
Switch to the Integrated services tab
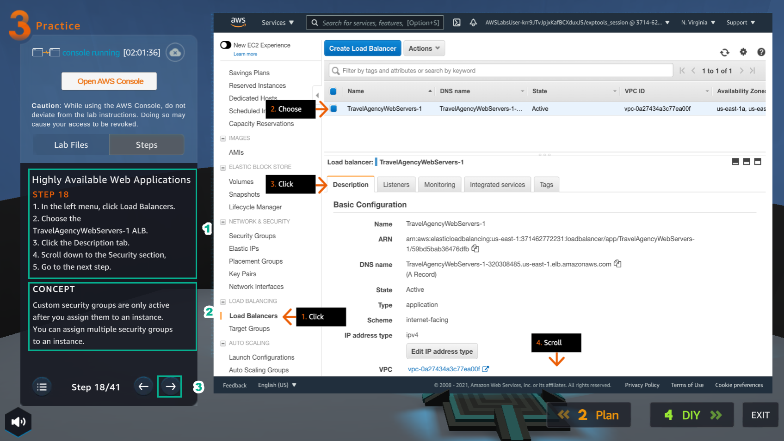coord(497,185)
